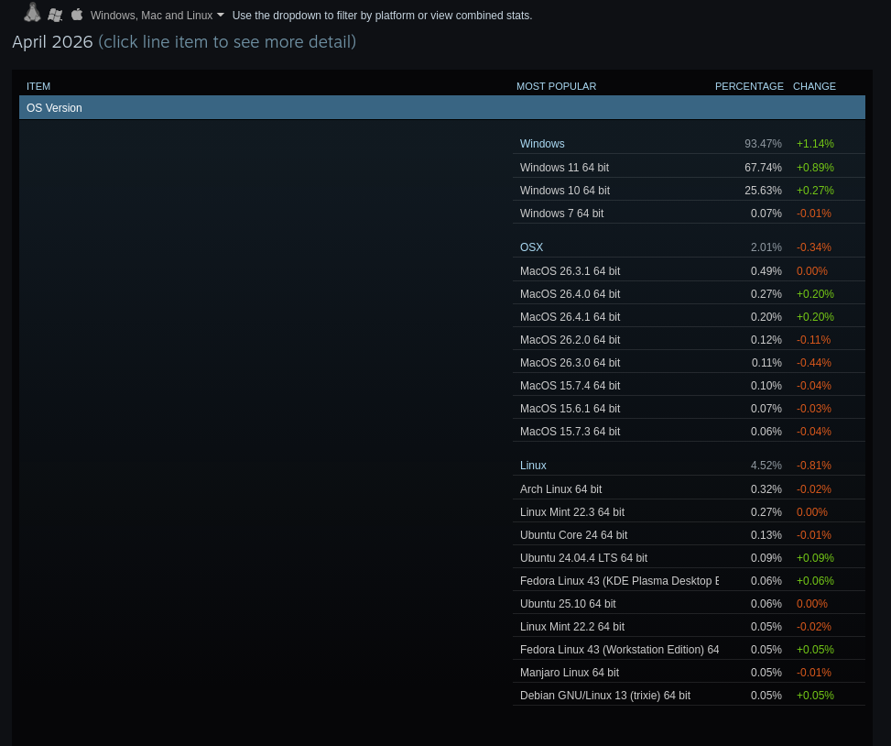Screen dimensions: 891x746
Task: Click the Linux penguin platform icon
Action: [32, 13]
